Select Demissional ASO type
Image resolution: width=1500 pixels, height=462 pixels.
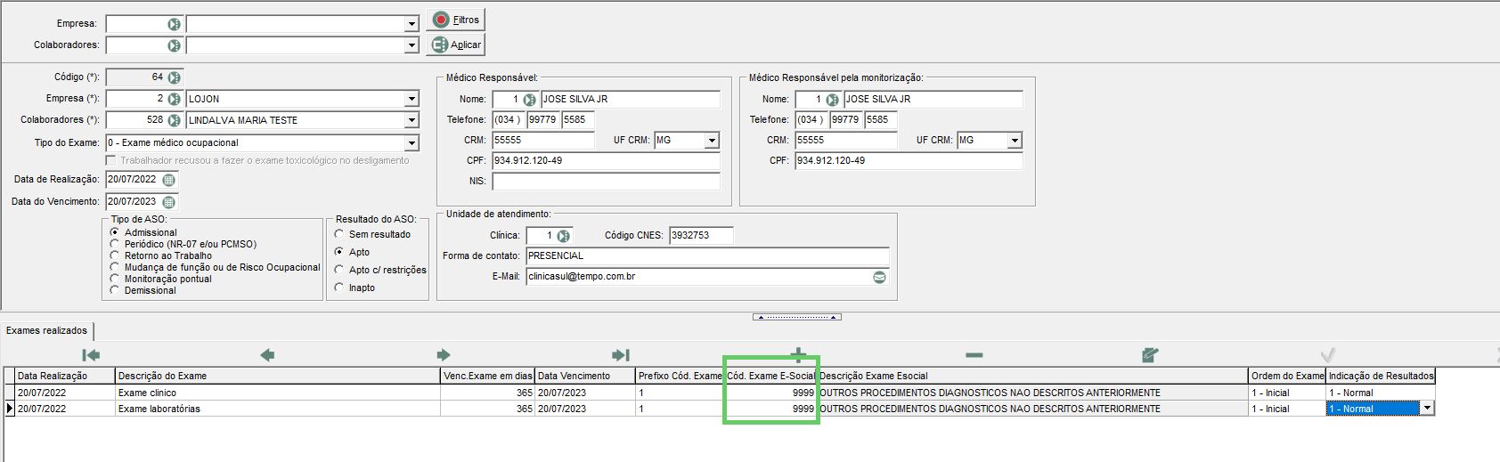click(114, 290)
